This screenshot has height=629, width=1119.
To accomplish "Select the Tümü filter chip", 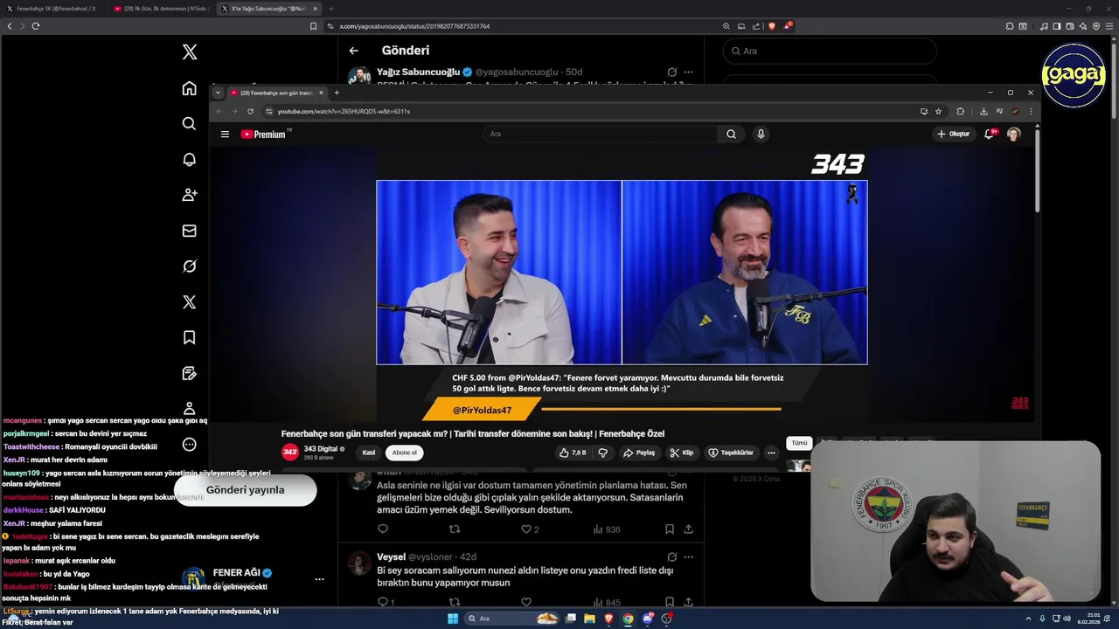I will 799,443.
